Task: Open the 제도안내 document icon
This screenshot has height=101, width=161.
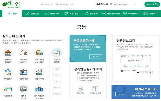Action: [x=81, y=90]
